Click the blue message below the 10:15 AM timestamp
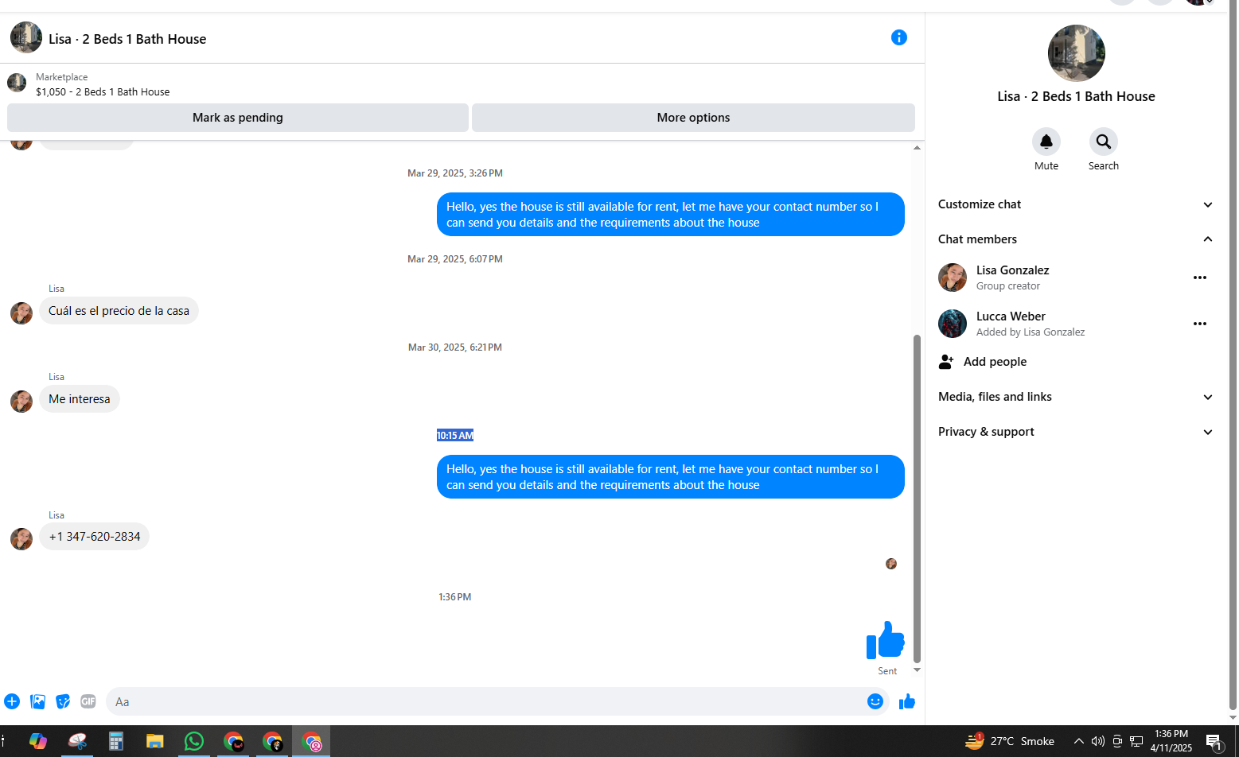The height and width of the screenshot is (757, 1239). click(671, 477)
